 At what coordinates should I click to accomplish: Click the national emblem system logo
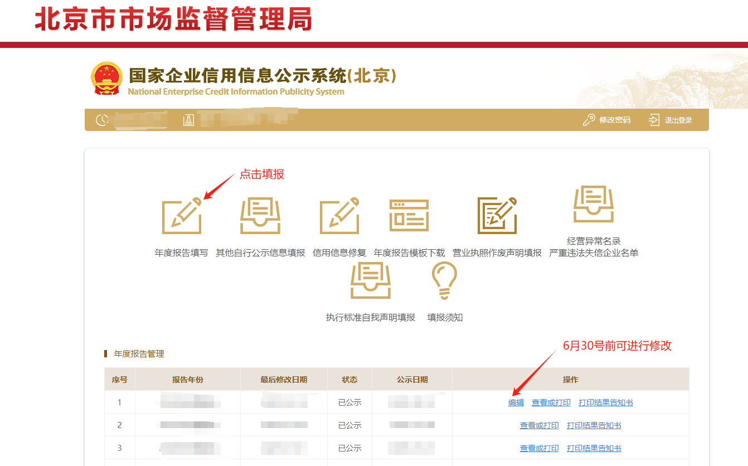(106, 78)
